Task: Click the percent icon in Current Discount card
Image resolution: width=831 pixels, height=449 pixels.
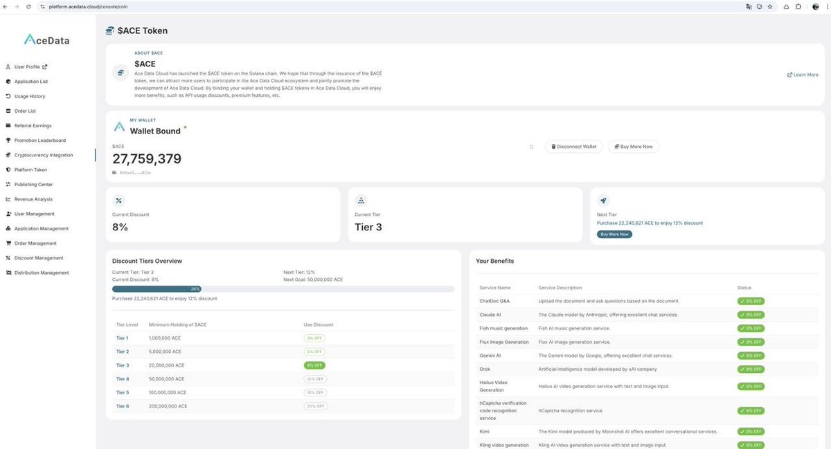Action: [118, 201]
